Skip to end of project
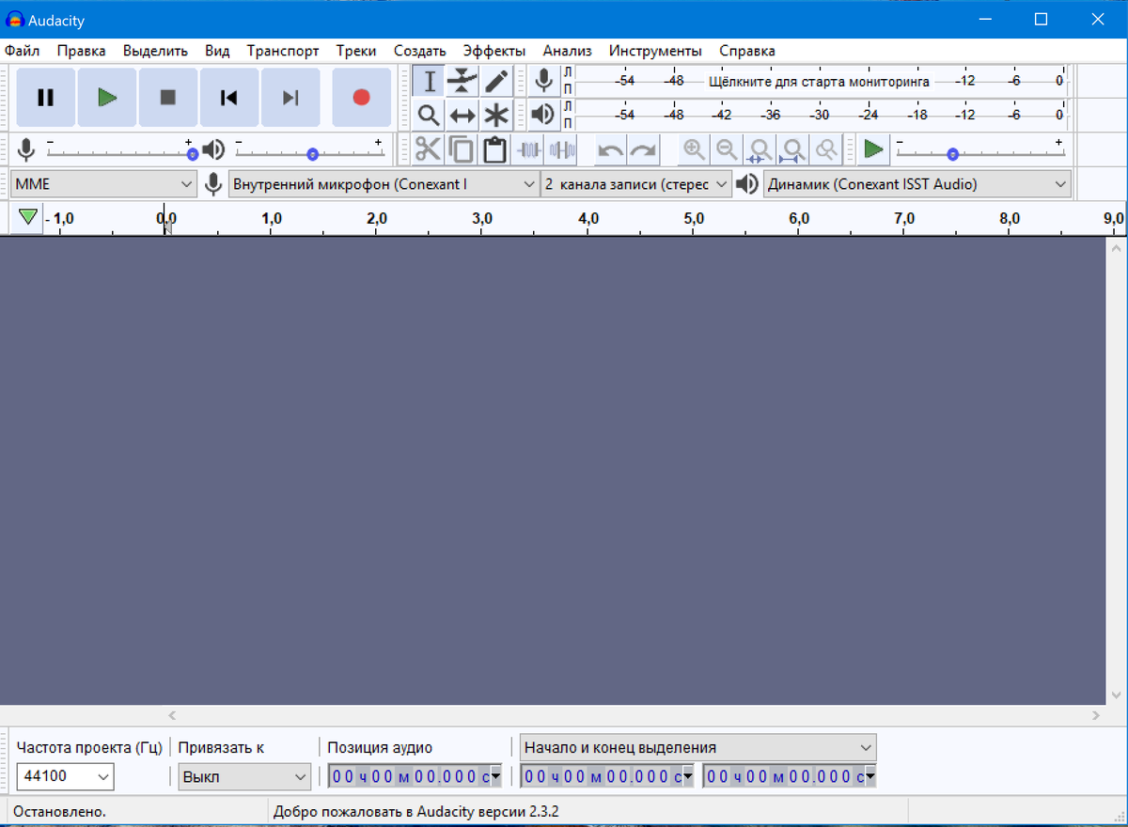1128x827 pixels. (x=290, y=97)
